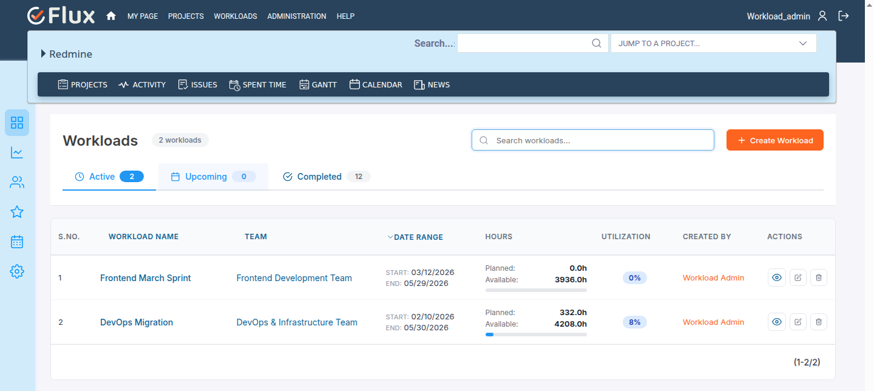The height and width of the screenshot is (391, 874).
Task: Open DevOps & Infrastructure Team link
Action: 297,322
